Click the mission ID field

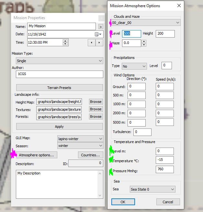(86, 163)
